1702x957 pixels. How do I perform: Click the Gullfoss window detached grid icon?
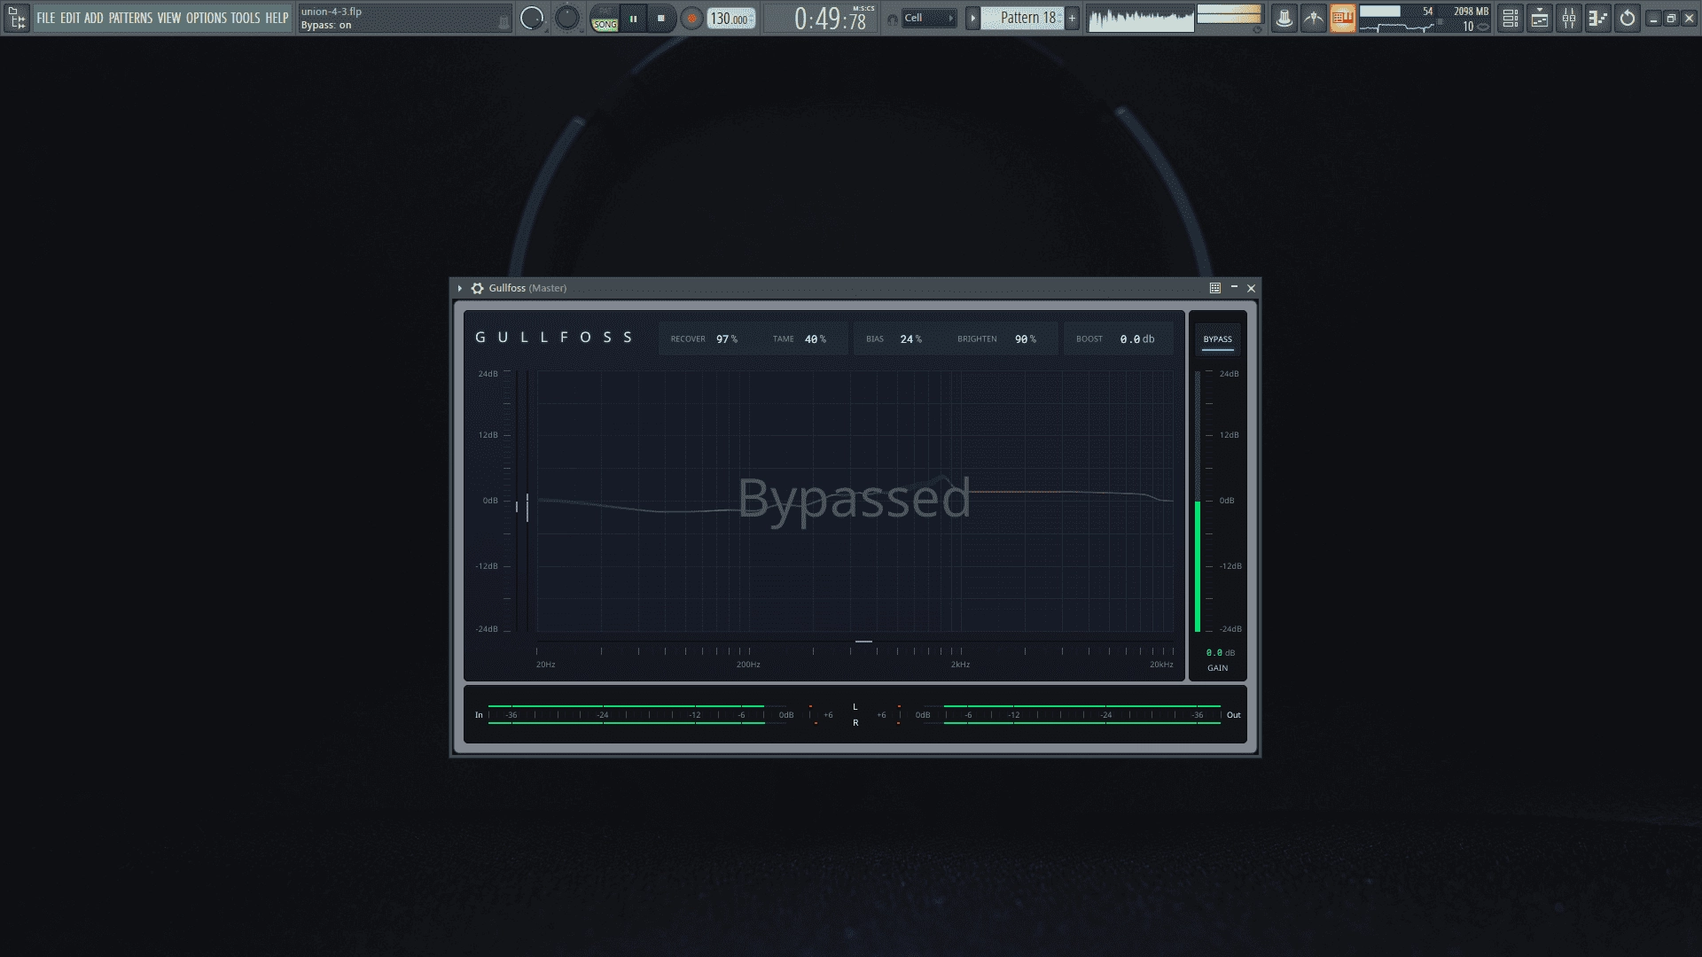click(x=1215, y=288)
